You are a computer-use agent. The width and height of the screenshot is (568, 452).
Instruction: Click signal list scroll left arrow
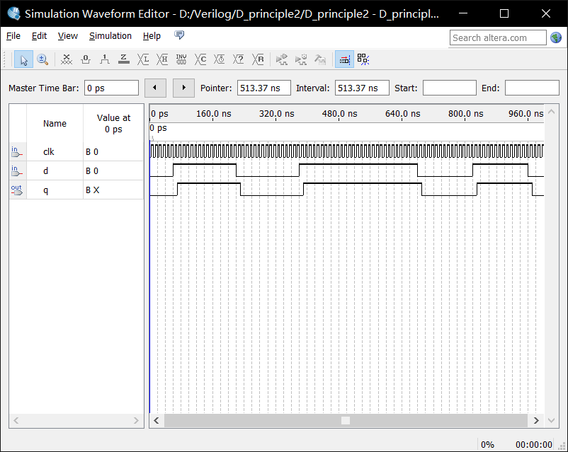[x=16, y=420]
